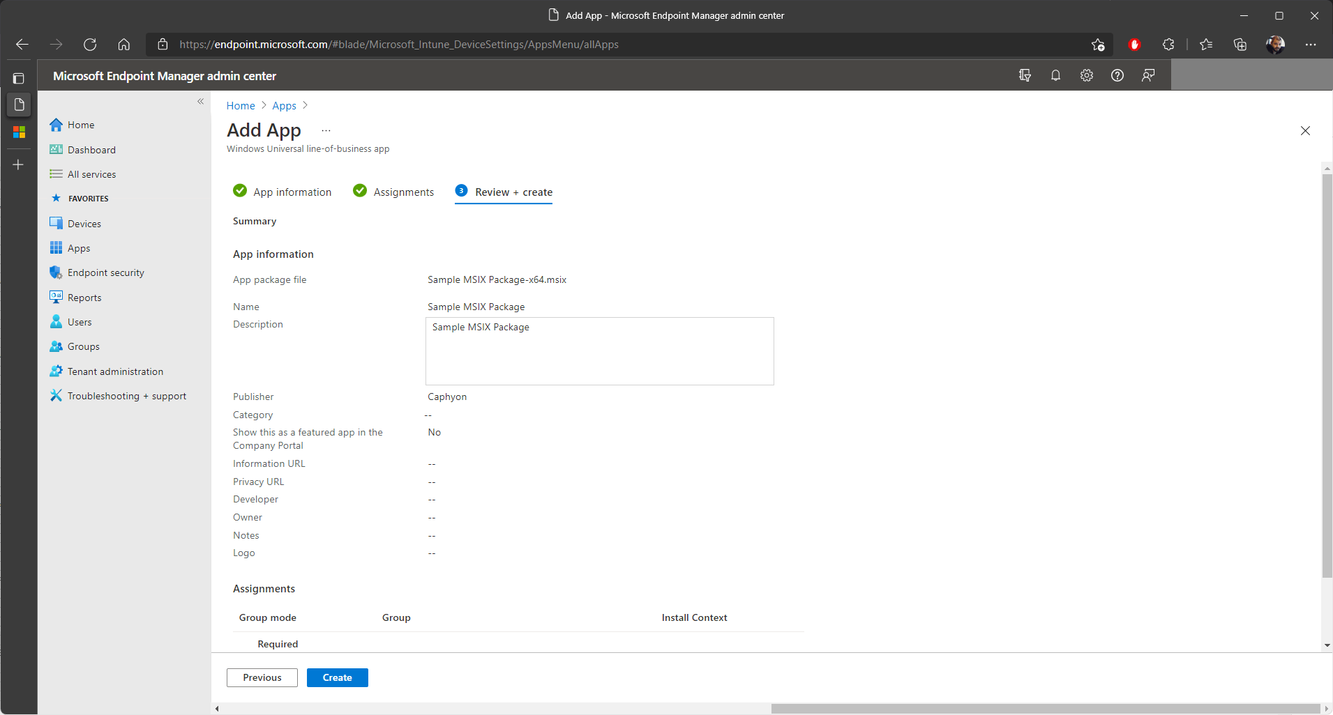Open the feedback icon in header
This screenshot has height=715, width=1333.
[1148, 75]
